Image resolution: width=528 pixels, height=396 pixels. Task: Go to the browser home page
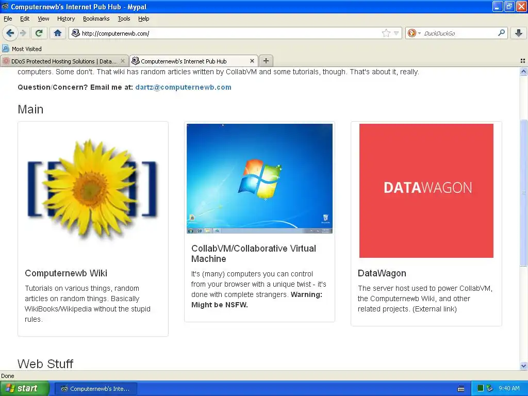[x=58, y=33]
